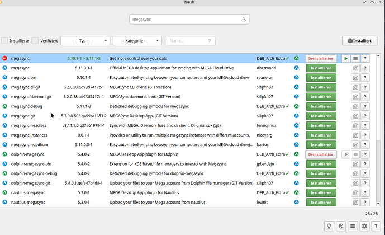Install megasync by dbermond
Screen dimensions: 385x235
point(321,68)
